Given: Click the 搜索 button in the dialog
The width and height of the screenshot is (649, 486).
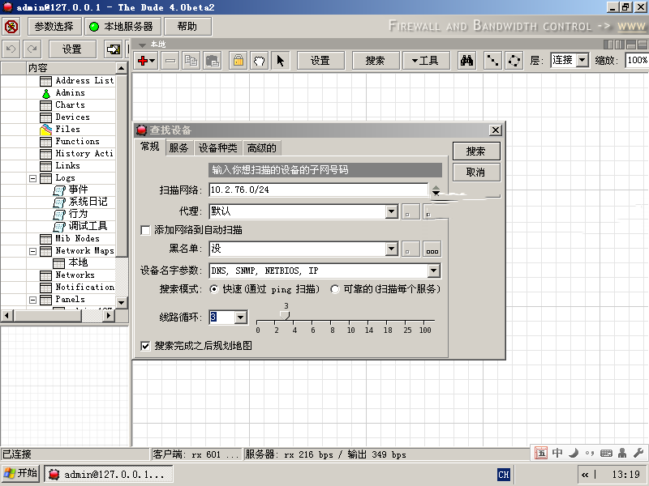Looking at the screenshot, I should click(x=475, y=151).
